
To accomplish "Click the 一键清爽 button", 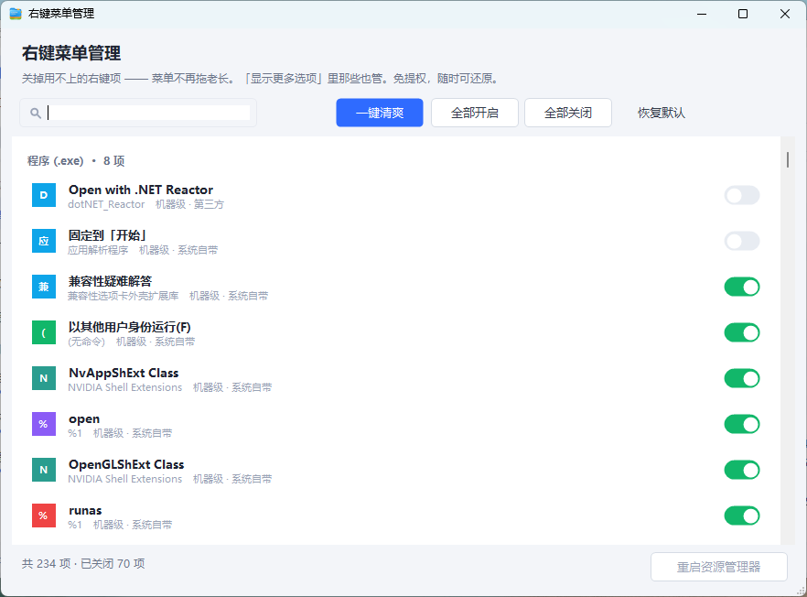I will [380, 113].
